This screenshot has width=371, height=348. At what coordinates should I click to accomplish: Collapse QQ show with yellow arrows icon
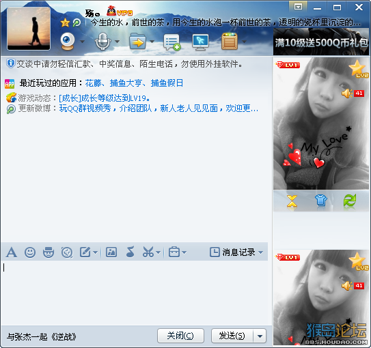292,201
